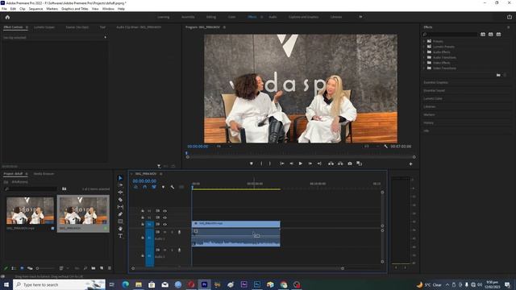Step back one frame
Viewport: 516px width, 290px height.
click(291, 164)
